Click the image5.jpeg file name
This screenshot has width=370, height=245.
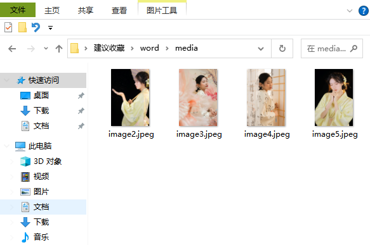pyautogui.click(x=335, y=134)
